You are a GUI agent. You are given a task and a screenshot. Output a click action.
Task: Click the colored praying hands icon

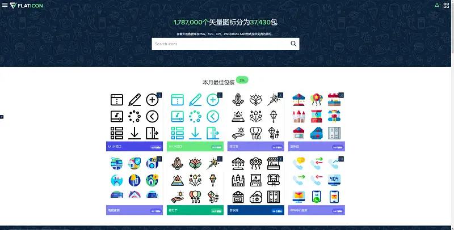[x=178, y=164]
